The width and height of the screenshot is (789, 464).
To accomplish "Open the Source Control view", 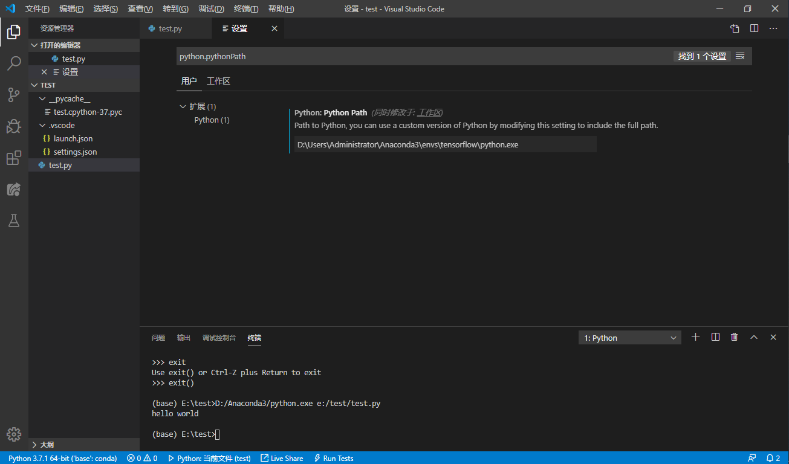I will (14, 95).
